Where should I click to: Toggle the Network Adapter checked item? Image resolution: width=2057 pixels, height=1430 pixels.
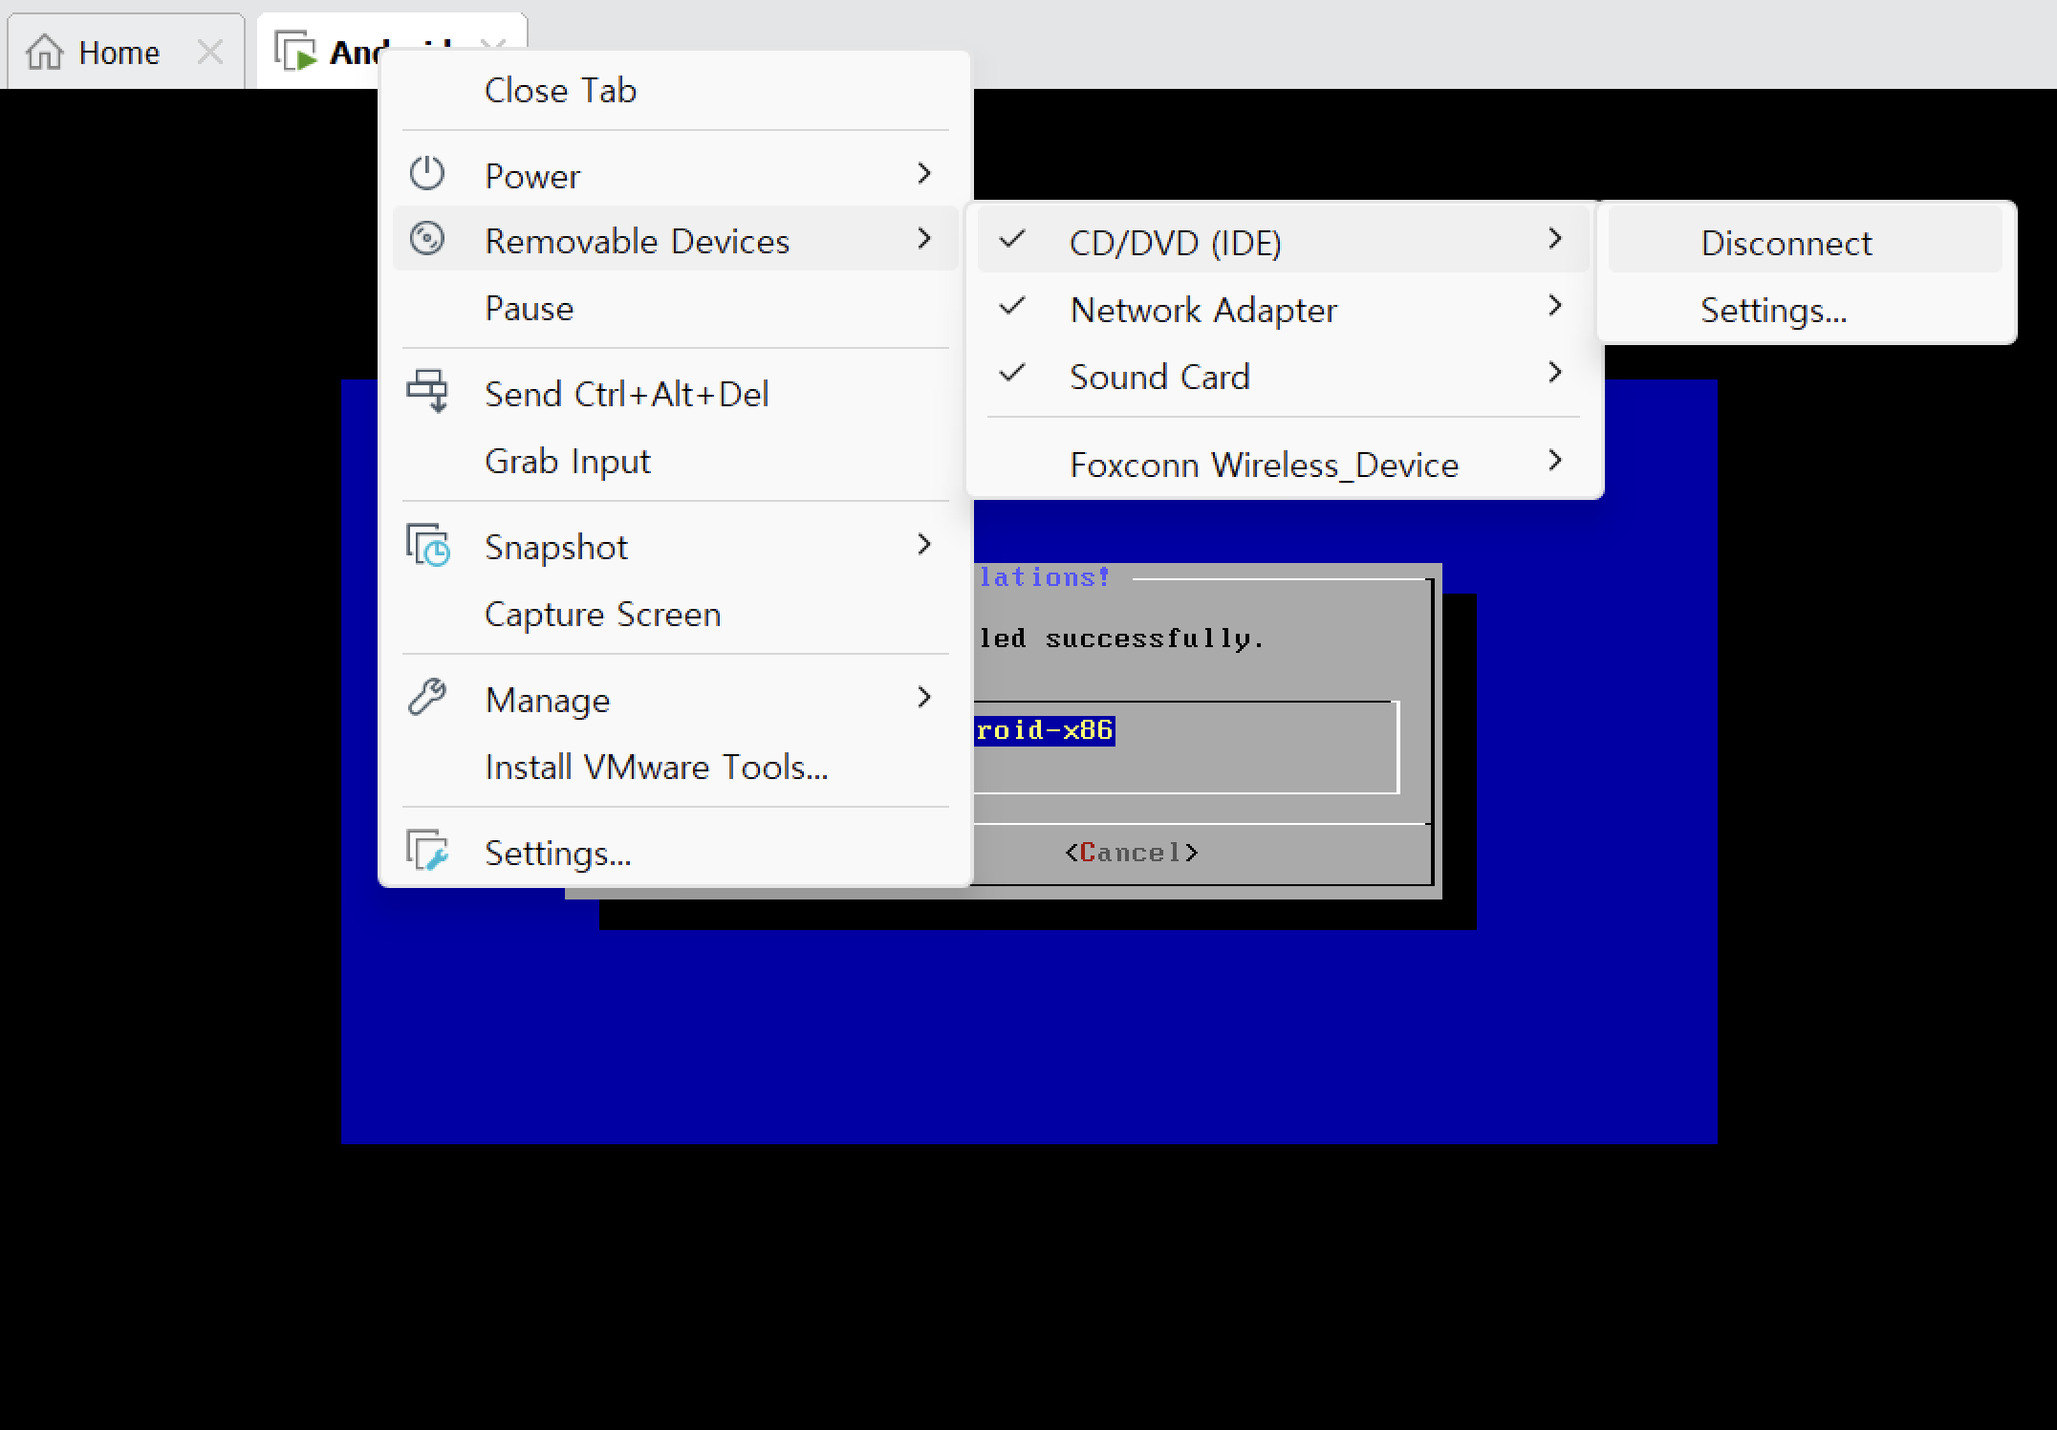click(1202, 310)
